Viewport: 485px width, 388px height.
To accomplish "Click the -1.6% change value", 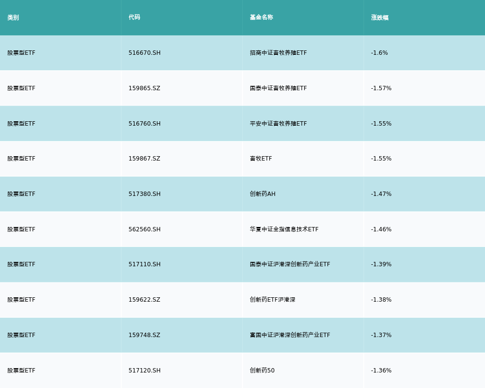I will point(379,53).
